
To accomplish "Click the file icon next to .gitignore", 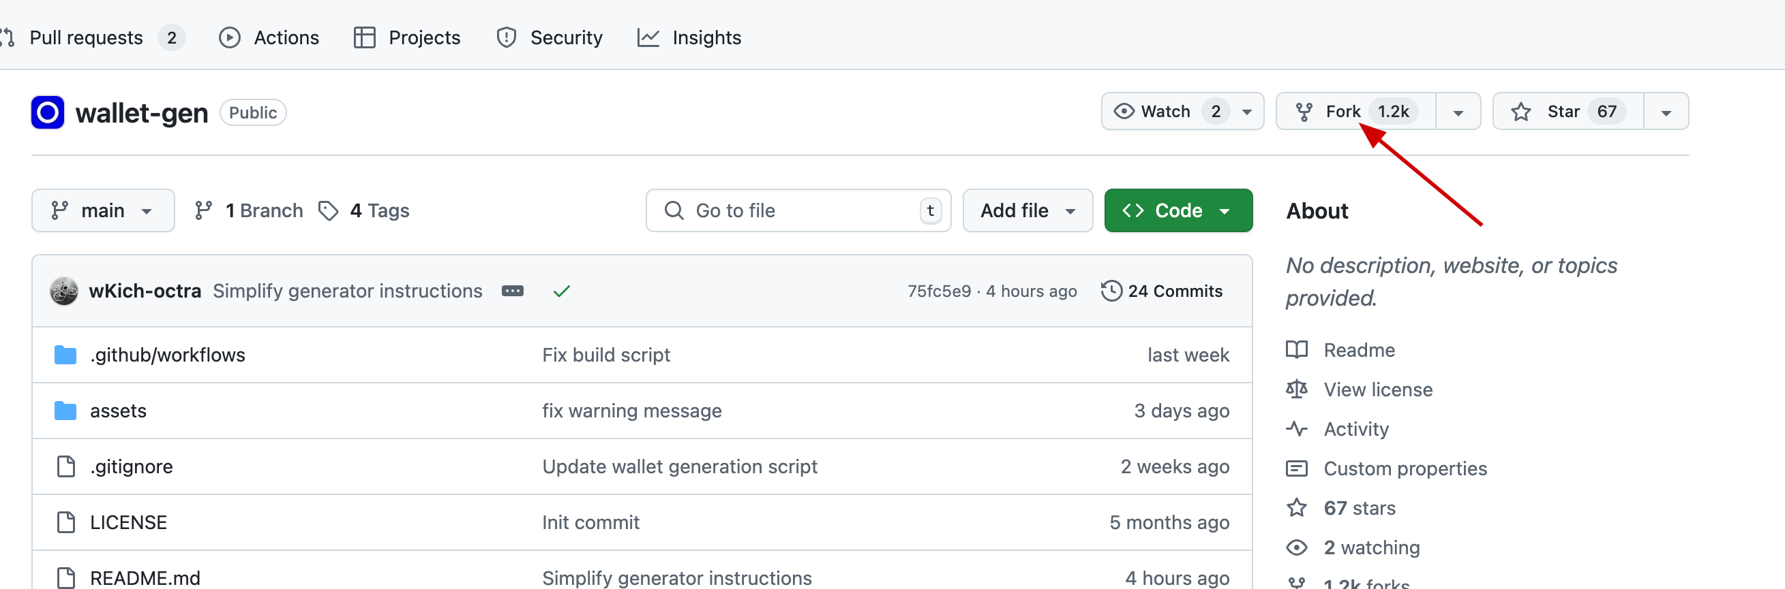I will 66,466.
